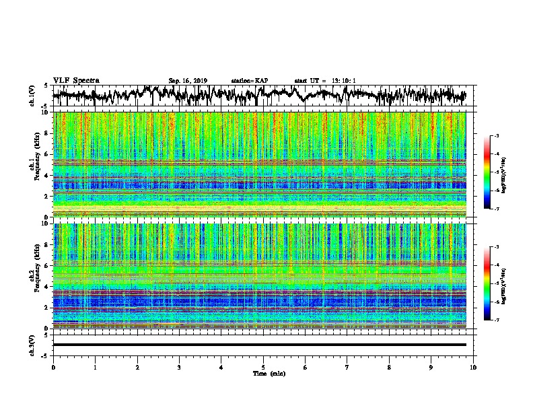Click the ch.2 spectrogram color scale bar

(487, 283)
